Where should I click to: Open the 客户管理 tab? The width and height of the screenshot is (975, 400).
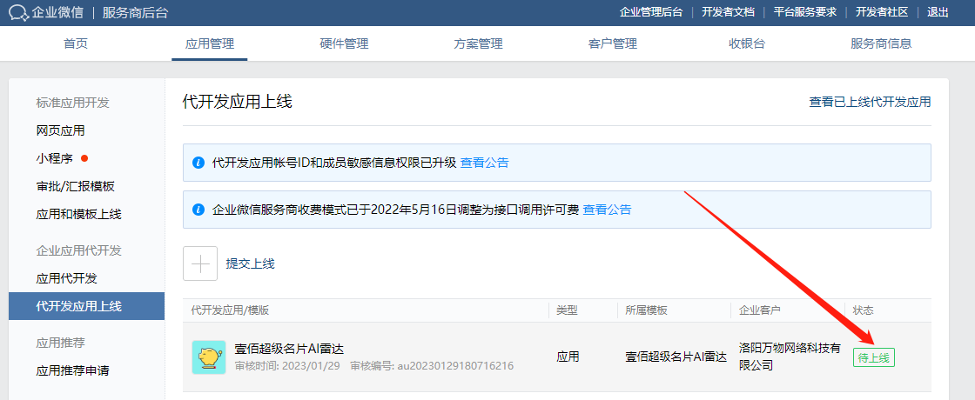613,44
